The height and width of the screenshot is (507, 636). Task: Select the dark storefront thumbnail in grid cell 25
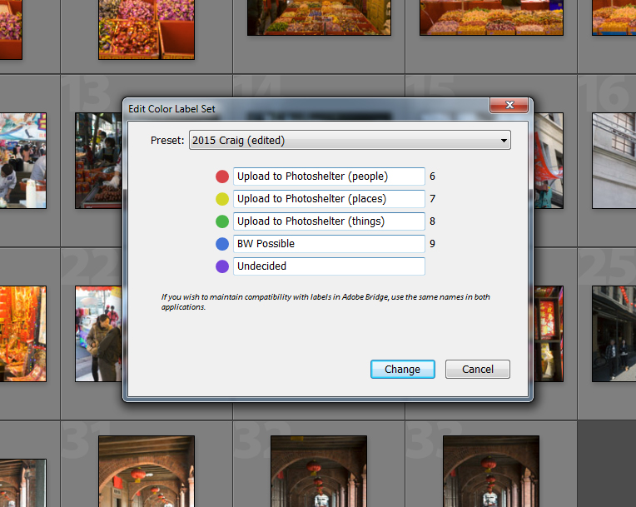click(614, 334)
